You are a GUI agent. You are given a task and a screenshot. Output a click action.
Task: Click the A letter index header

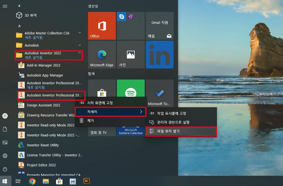click(x=19, y=26)
